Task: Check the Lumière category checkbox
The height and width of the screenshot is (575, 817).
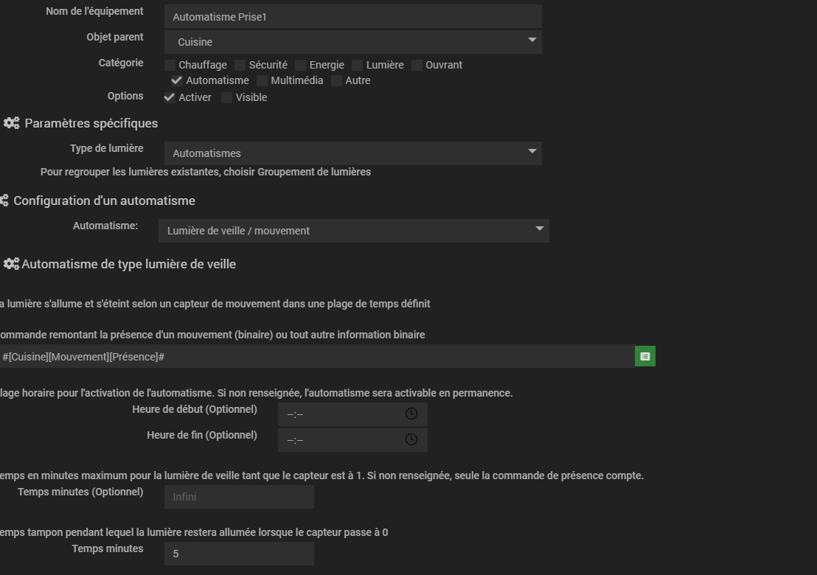Action: pyautogui.click(x=358, y=65)
